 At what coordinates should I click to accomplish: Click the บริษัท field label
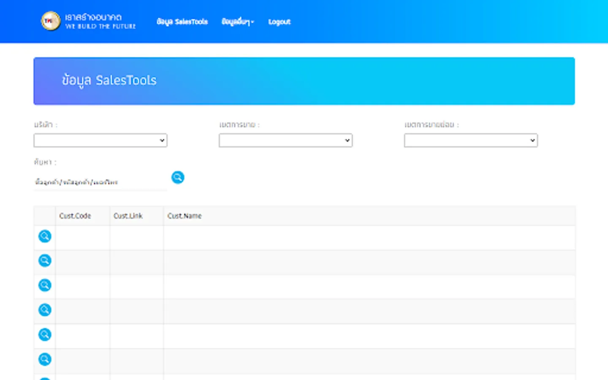coord(46,125)
